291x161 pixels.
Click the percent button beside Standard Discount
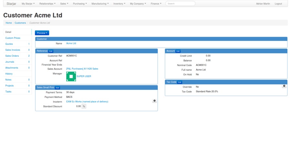tap(84, 106)
